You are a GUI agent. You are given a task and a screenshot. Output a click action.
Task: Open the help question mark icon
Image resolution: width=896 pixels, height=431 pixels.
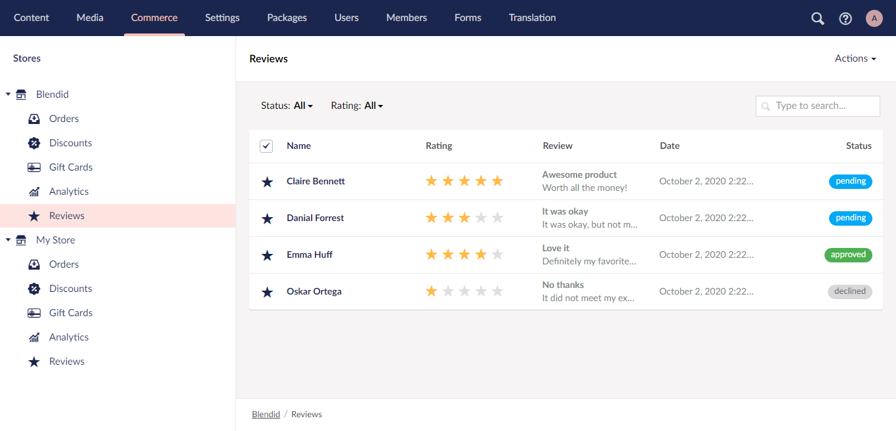click(845, 18)
